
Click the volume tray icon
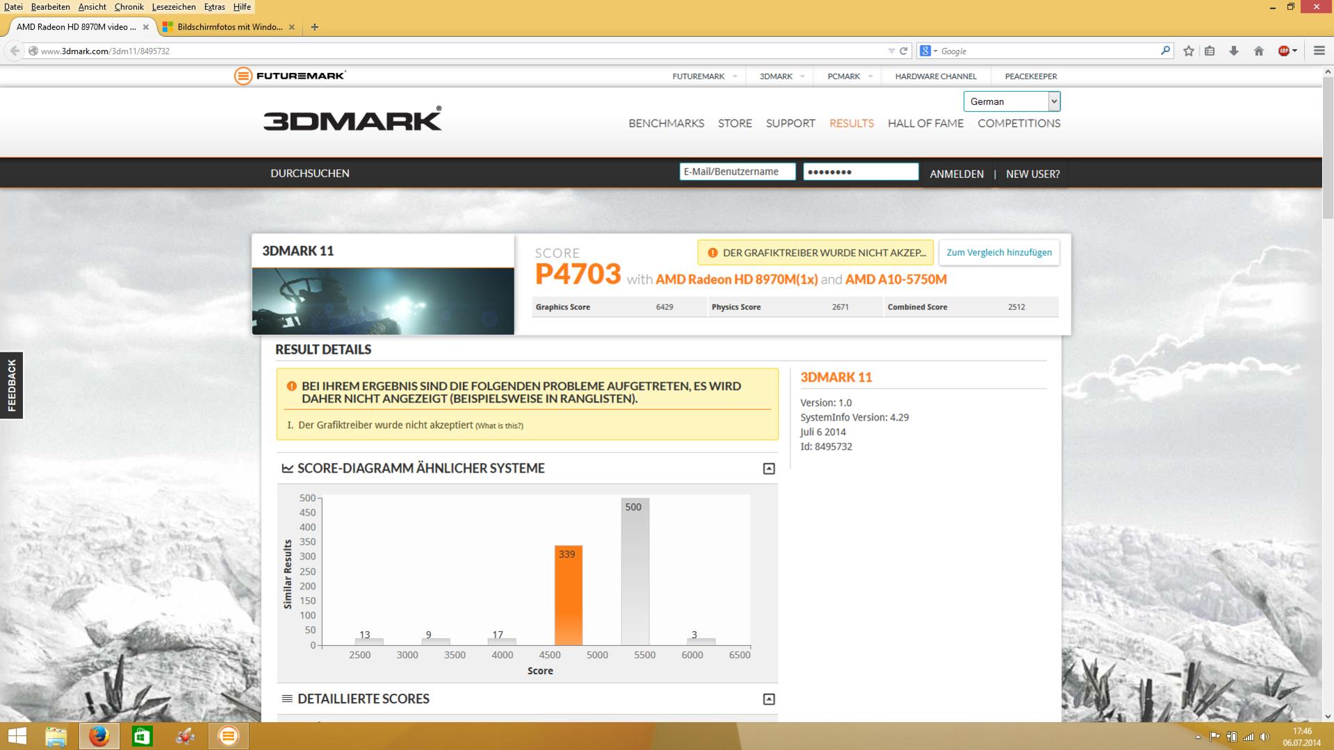click(1264, 737)
